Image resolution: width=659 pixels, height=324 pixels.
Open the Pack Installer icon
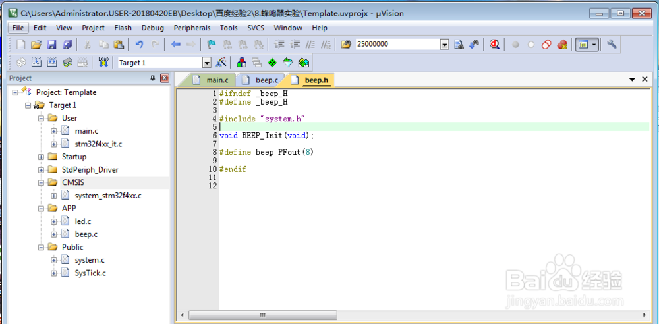(303, 63)
